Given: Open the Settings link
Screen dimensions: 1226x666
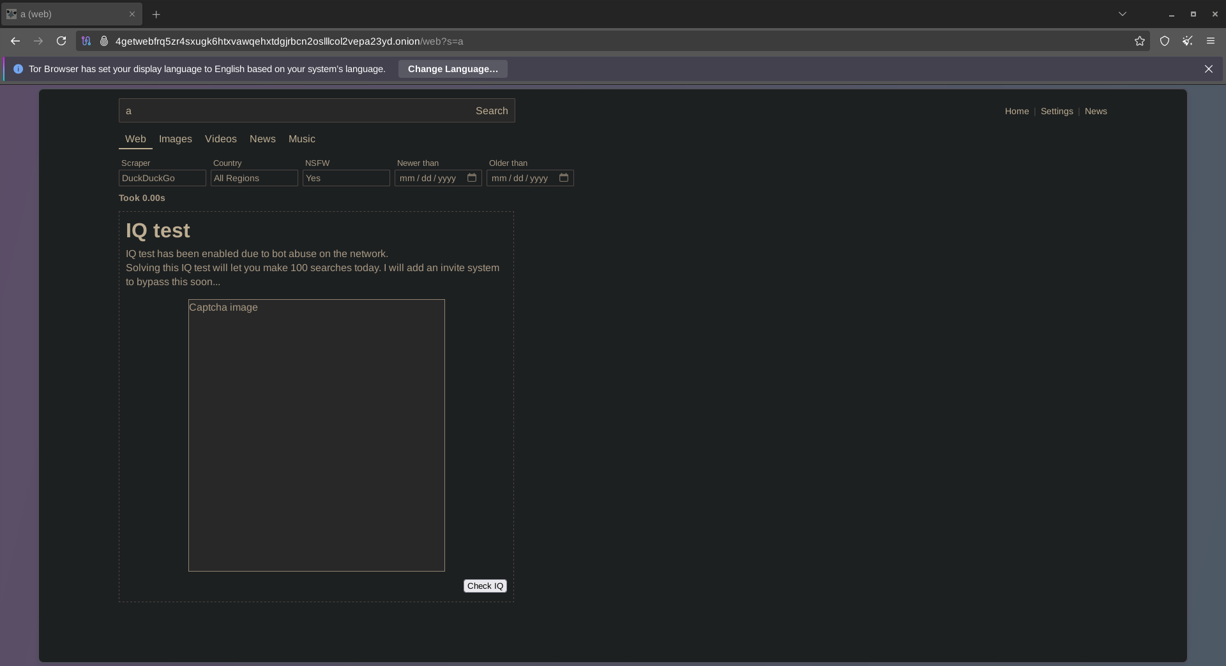Looking at the screenshot, I should 1056,111.
